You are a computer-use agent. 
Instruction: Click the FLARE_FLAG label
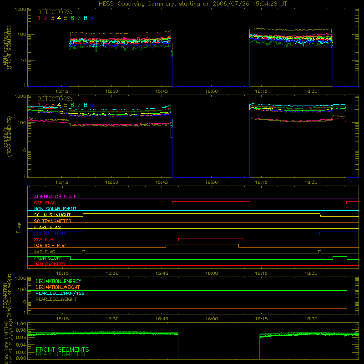tap(47, 227)
